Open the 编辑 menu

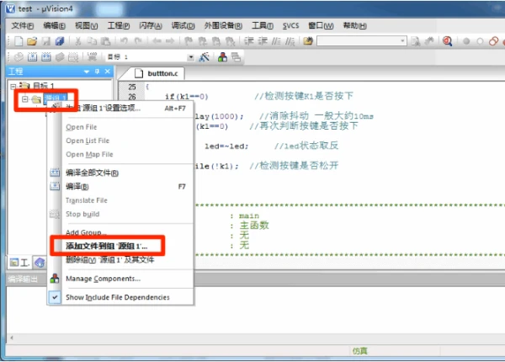(x=54, y=25)
